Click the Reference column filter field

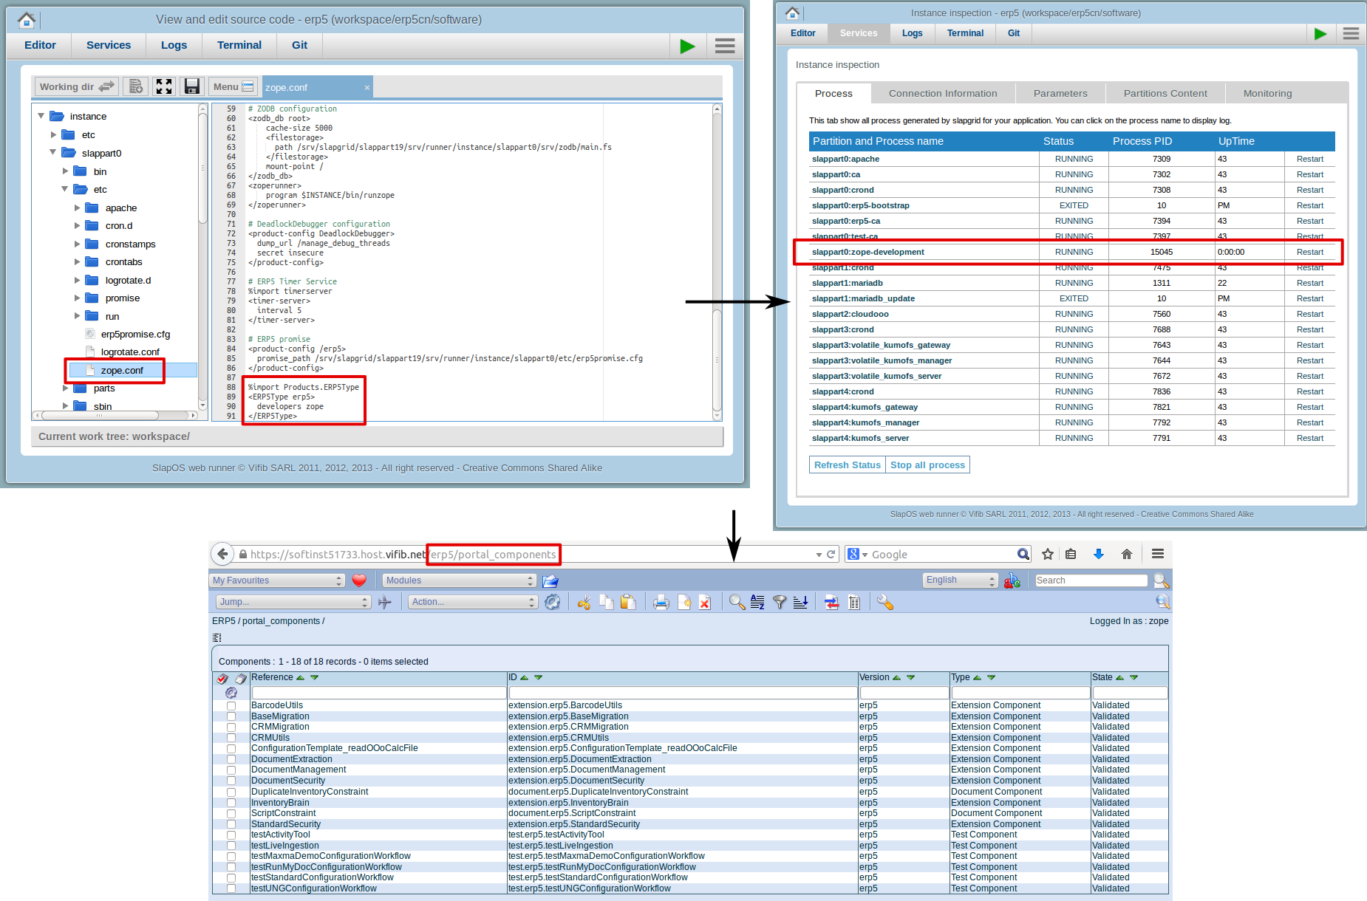click(379, 693)
